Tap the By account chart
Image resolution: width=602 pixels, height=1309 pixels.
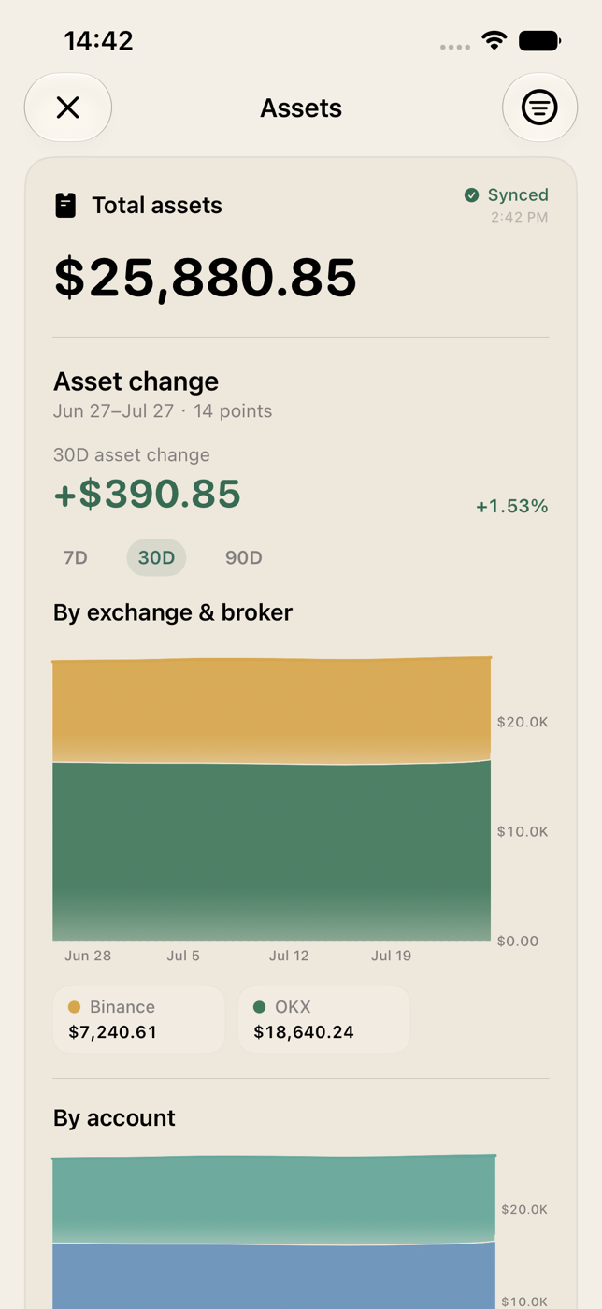click(274, 1231)
